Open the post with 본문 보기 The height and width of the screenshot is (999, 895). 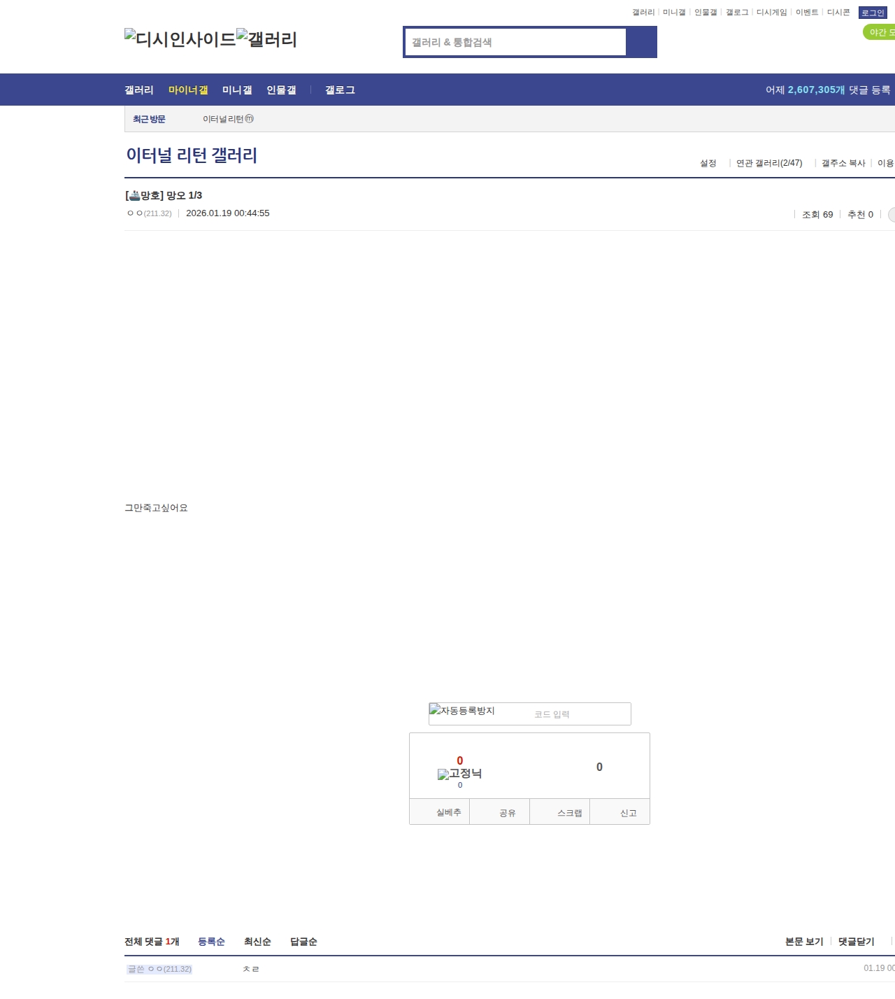(x=804, y=942)
